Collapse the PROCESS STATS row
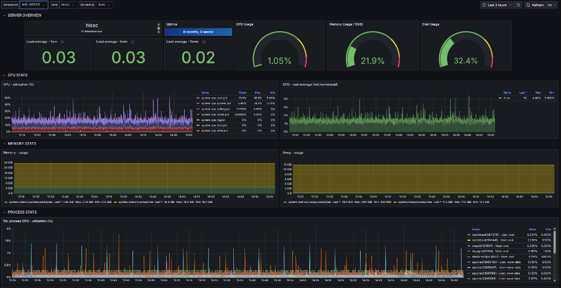 pos(4,212)
